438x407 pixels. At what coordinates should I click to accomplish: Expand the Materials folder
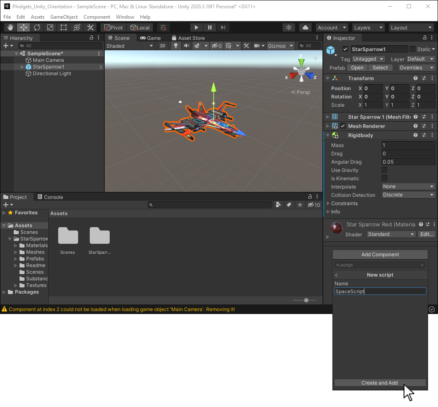(16, 245)
